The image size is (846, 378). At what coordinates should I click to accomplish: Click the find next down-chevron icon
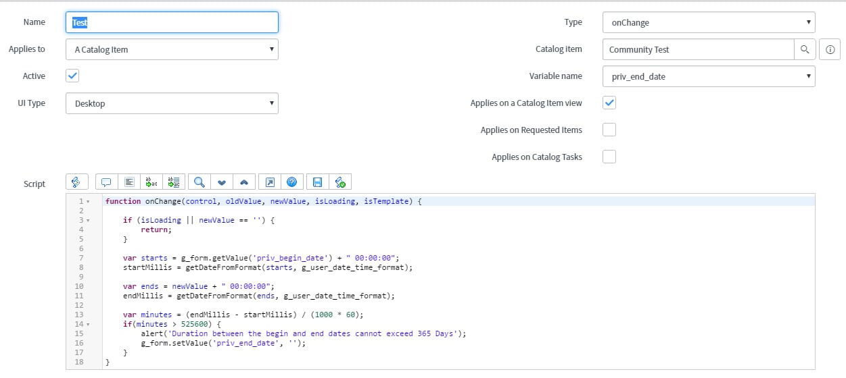pyautogui.click(x=221, y=182)
